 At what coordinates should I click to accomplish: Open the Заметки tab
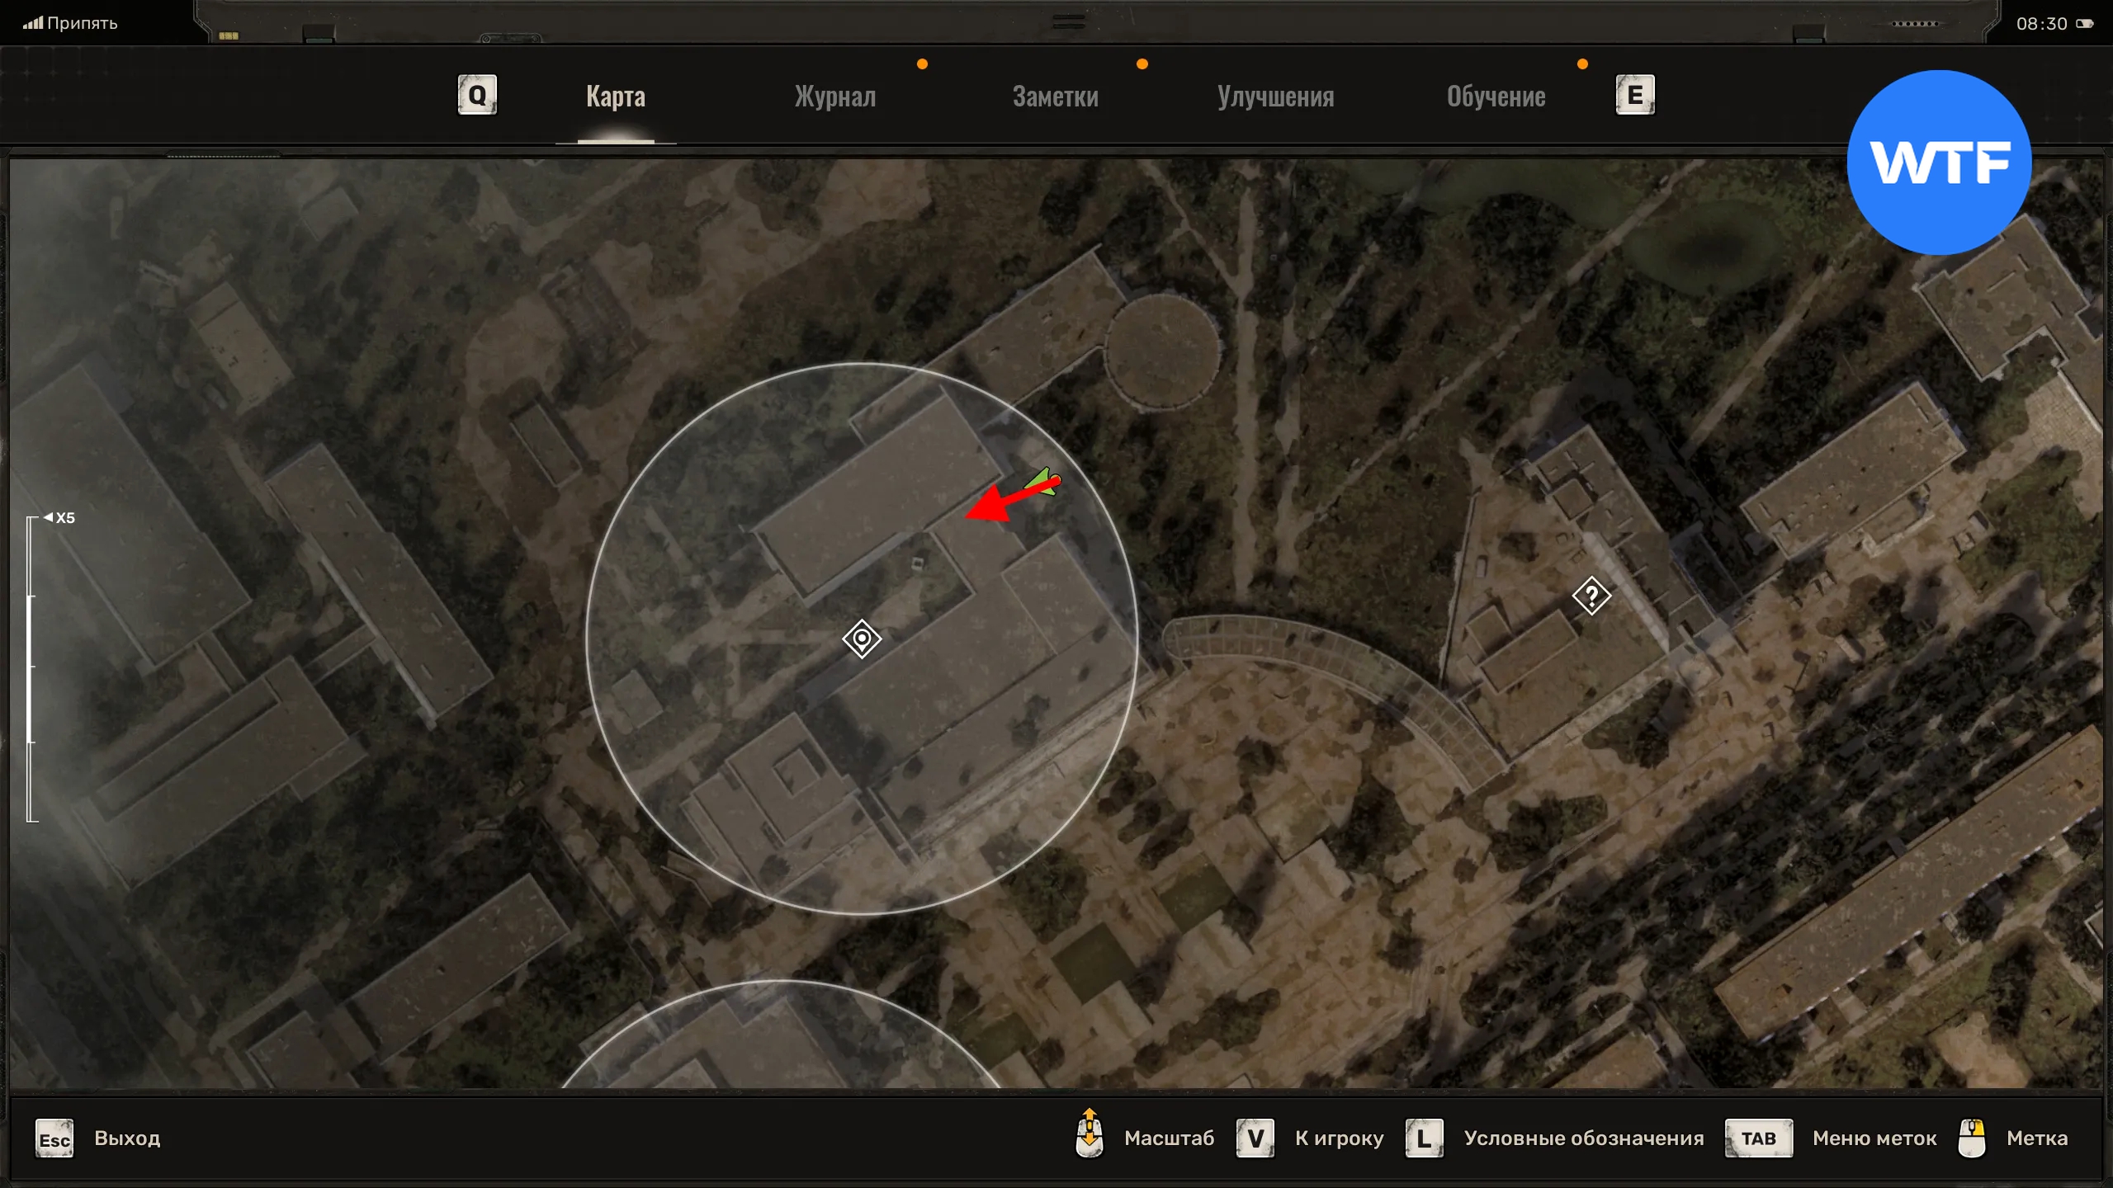pos(1055,97)
